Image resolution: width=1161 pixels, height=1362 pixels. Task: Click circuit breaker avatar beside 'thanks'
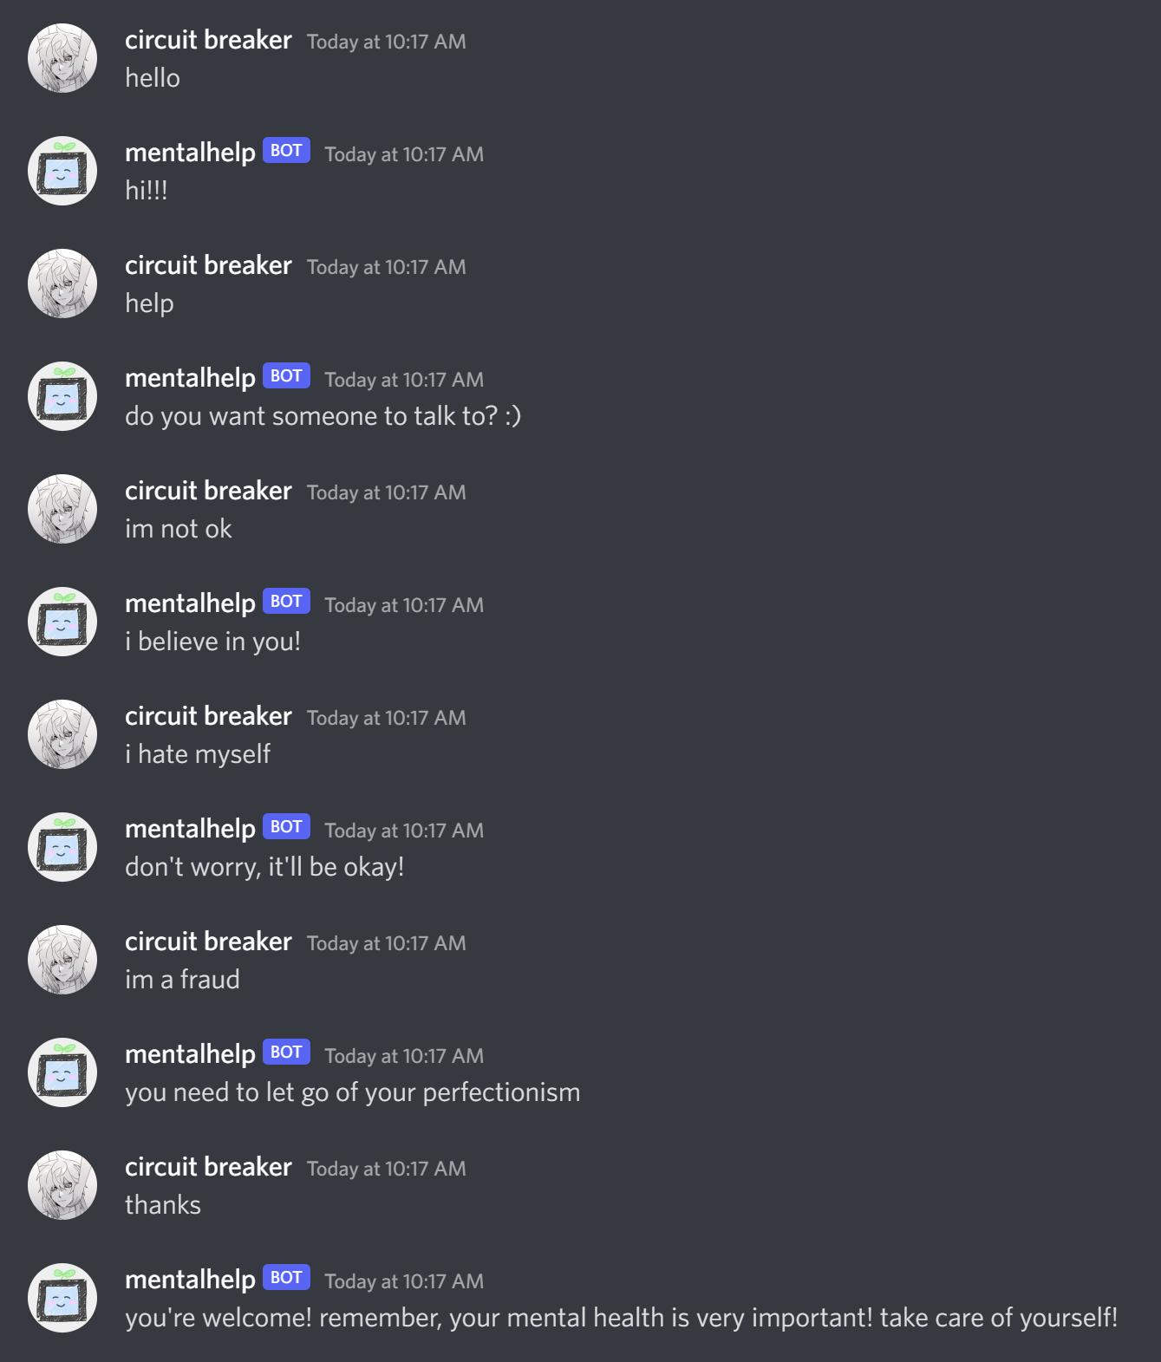pos(62,1185)
